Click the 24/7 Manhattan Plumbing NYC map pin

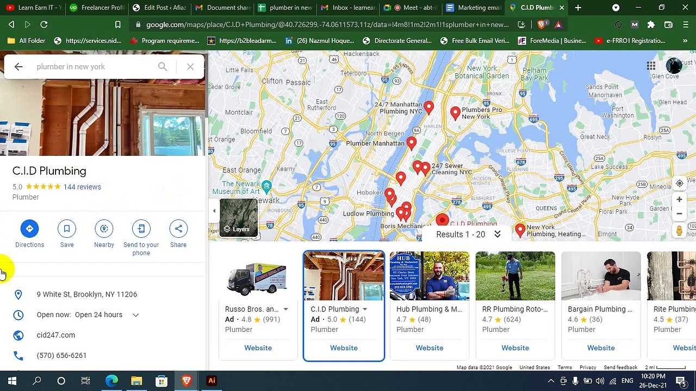pos(429,108)
